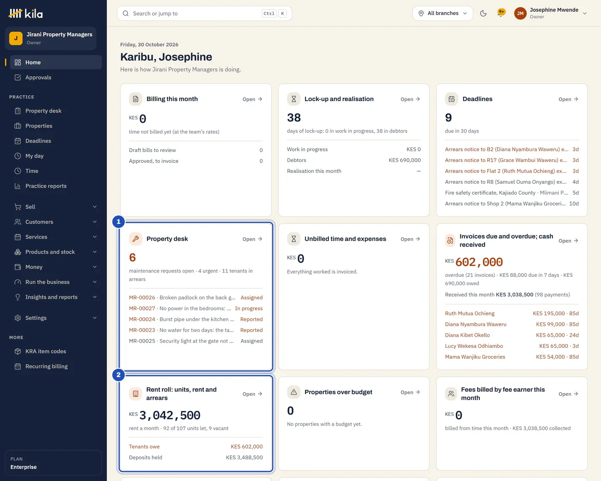Open Billing this month document icon

136,99
